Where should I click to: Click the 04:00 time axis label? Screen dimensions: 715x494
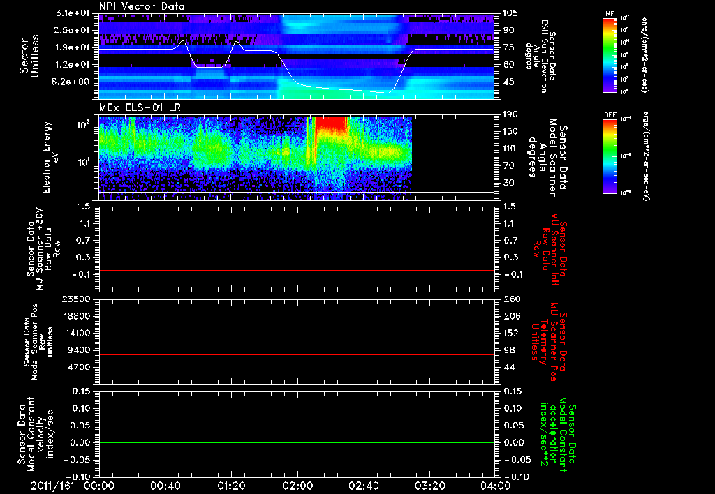pyautogui.click(x=496, y=486)
